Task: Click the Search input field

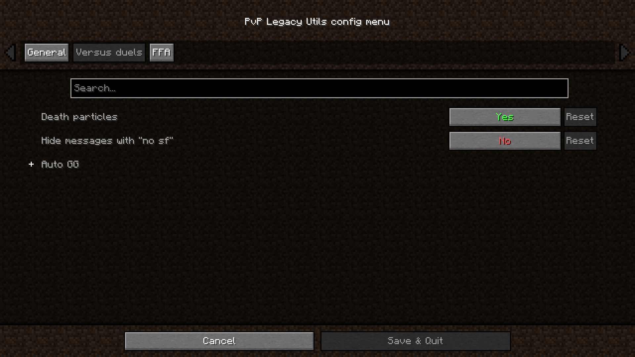Action: [x=317, y=88]
